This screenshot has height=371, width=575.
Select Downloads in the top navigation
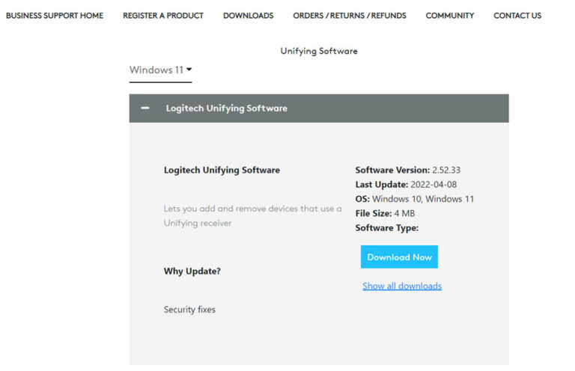coord(248,16)
